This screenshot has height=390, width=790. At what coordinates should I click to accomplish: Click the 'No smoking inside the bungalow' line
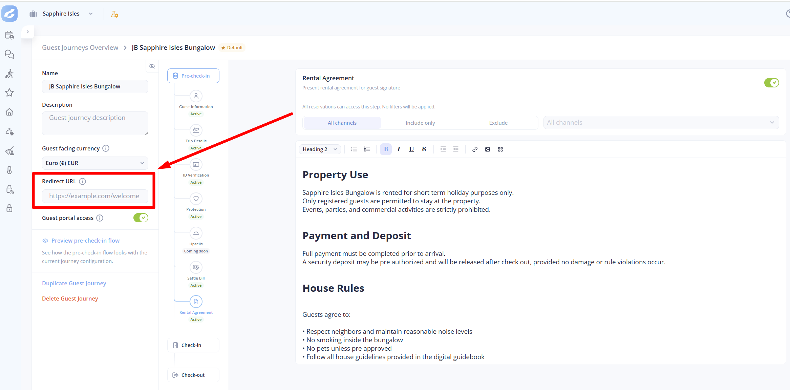point(353,340)
